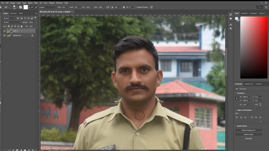Filter layers by type layers icon

(x=25, y=18)
